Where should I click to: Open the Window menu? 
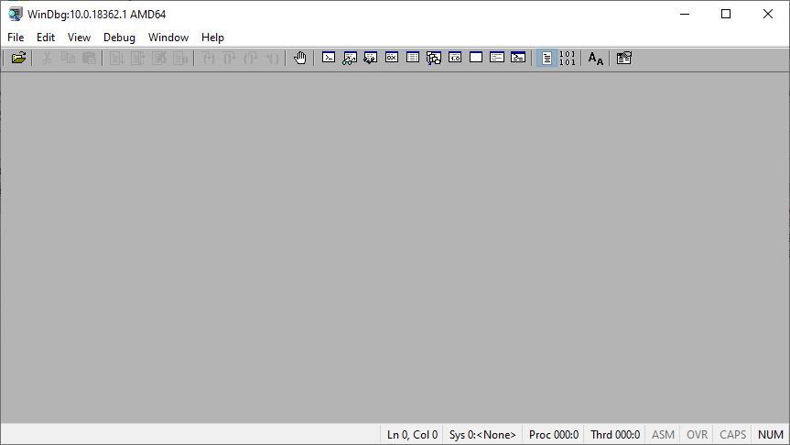click(168, 38)
